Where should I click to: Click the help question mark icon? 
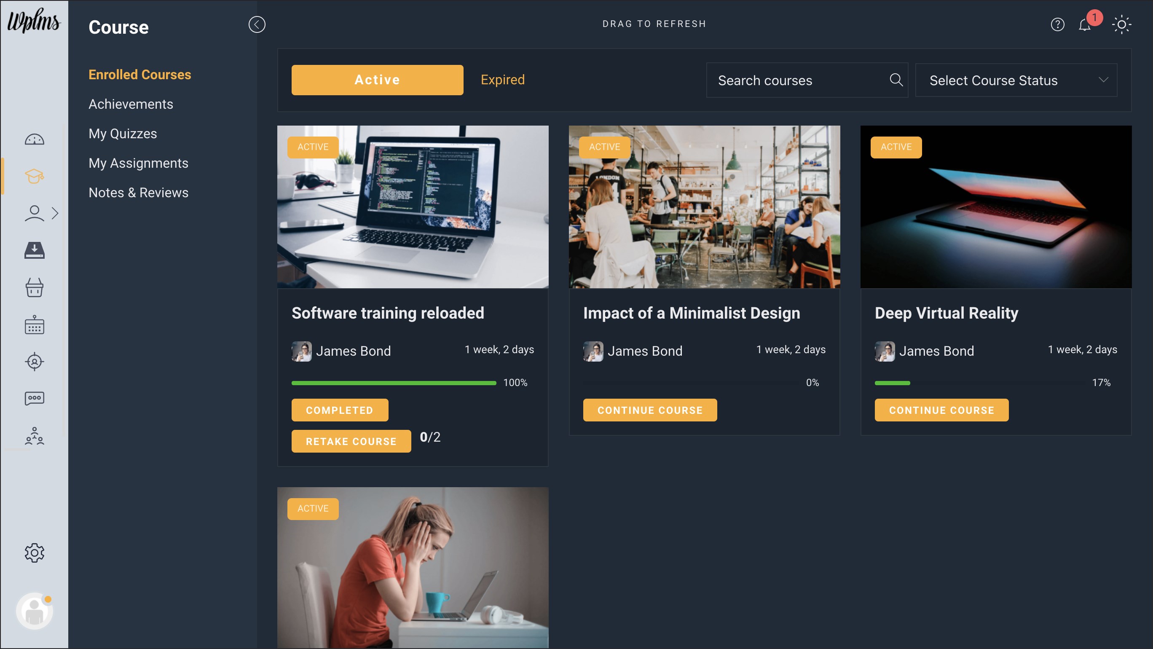[x=1057, y=24]
